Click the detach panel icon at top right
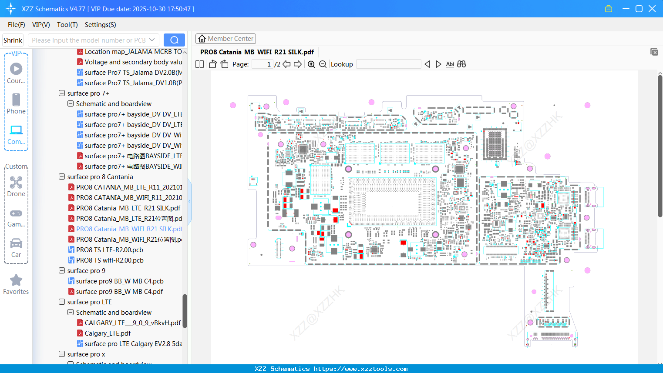The width and height of the screenshot is (663, 373). click(654, 52)
